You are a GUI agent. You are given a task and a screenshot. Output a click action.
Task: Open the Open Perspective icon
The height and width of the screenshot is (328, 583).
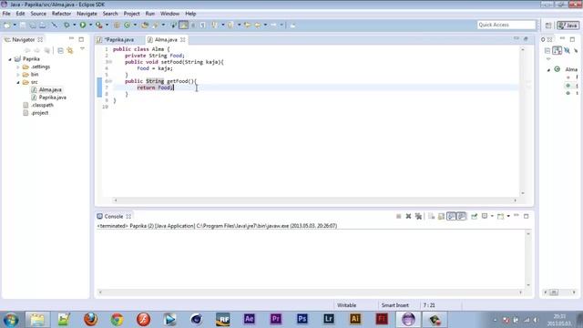pos(548,26)
